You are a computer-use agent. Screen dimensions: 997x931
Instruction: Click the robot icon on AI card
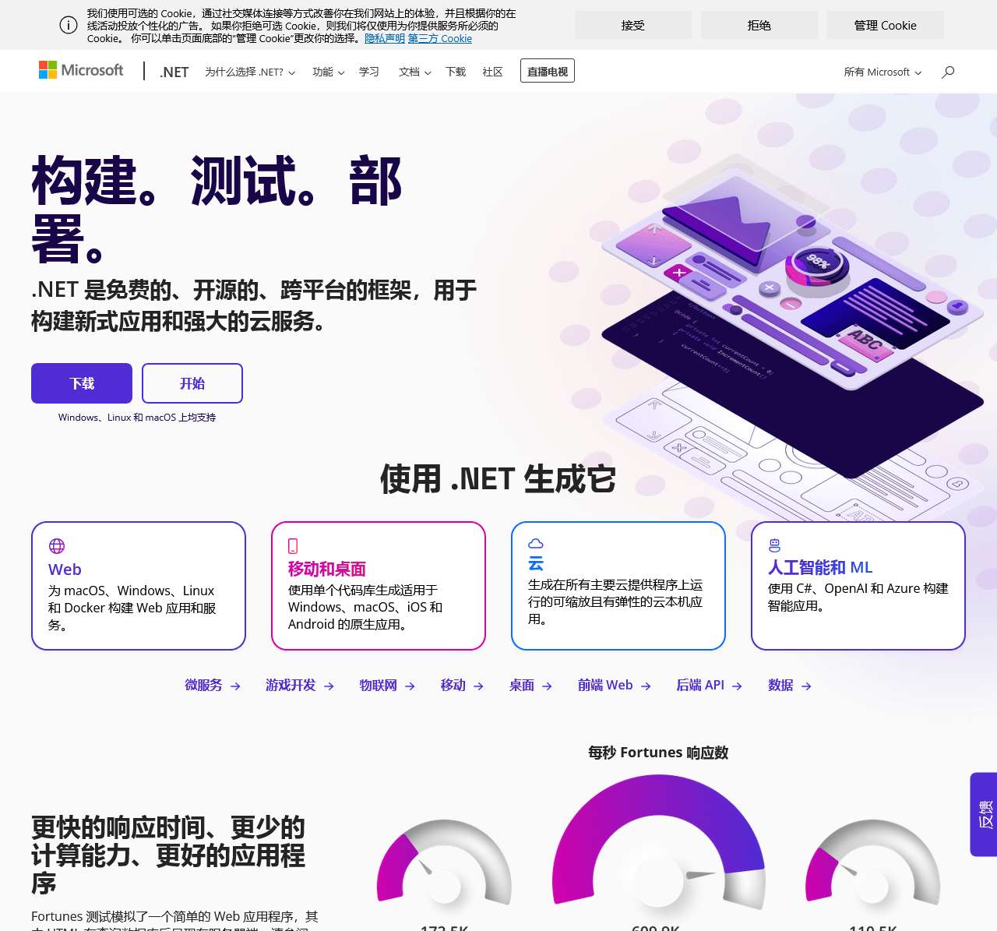tap(774, 545)
